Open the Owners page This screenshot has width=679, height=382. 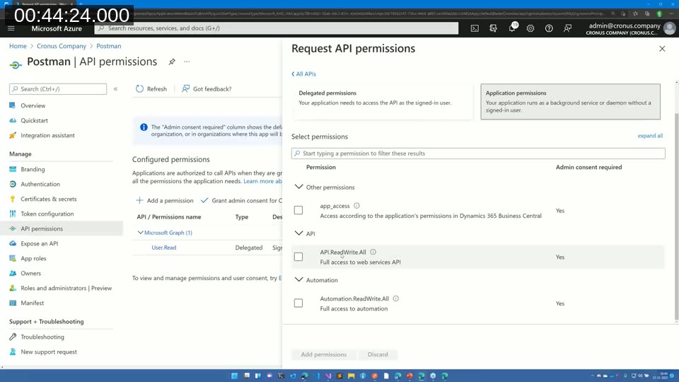[x=30, y=273]
